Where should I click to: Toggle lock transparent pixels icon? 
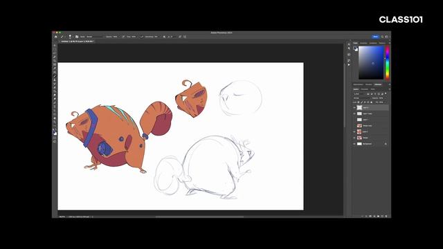(359, 102)
